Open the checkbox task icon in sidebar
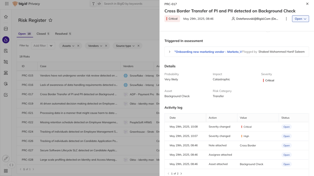This screenshot has height=176, width=314. click(6, 95)
